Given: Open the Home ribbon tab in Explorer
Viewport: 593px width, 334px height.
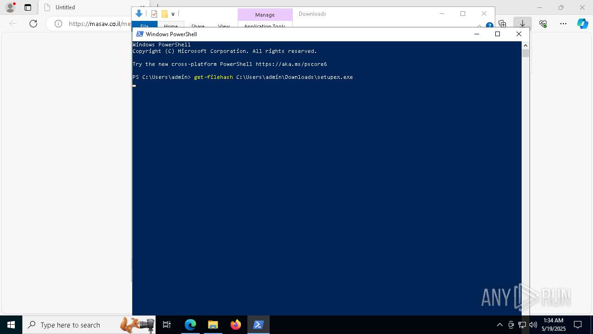Looking at the screenshot, I should [x=171, y=26].
